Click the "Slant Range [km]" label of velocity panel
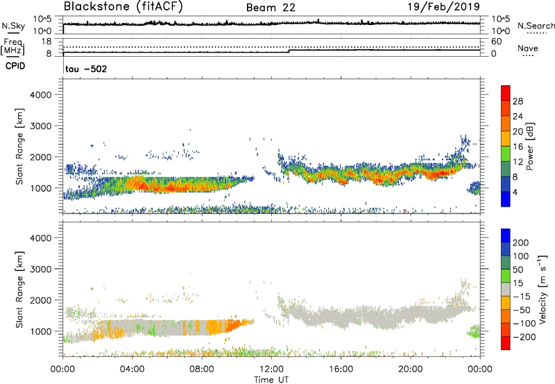This screenshot has height=384, width=555. point(19,289)
